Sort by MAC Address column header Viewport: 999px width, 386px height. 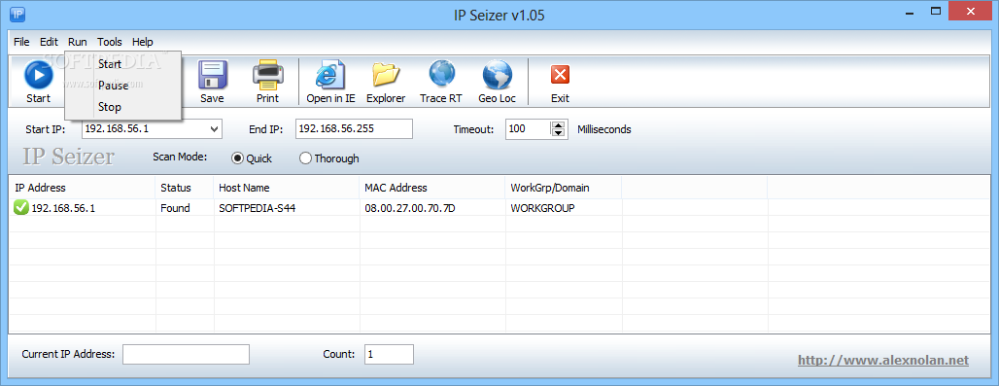(432, 188)
